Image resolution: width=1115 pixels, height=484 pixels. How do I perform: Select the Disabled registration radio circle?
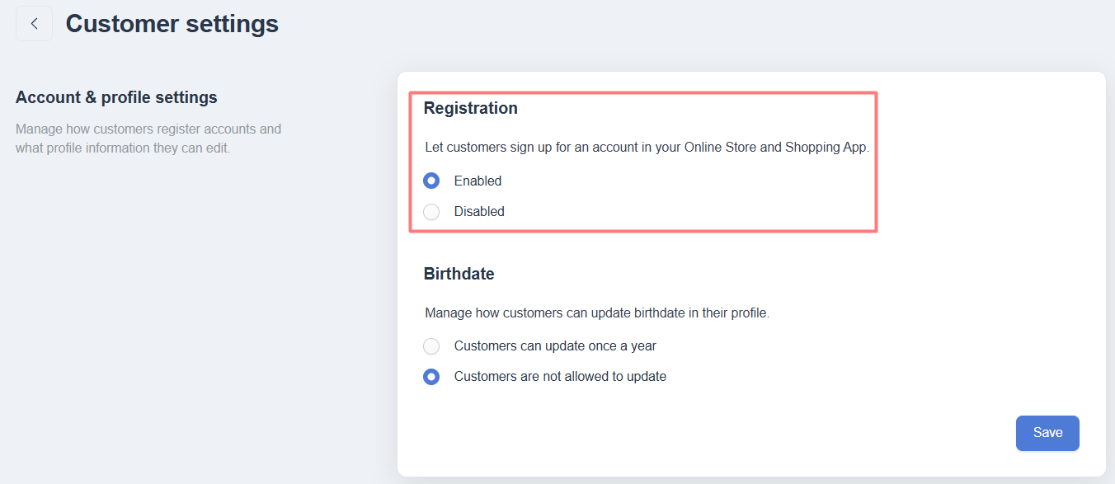pos(431,212)
